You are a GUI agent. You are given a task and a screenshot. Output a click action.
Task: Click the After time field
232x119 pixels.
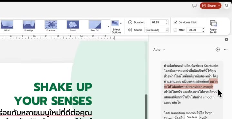(x=194, y=30)
